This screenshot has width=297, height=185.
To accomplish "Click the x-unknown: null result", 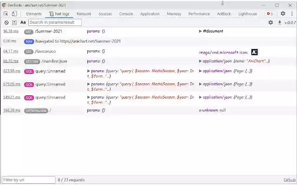I will coord(212,110).
